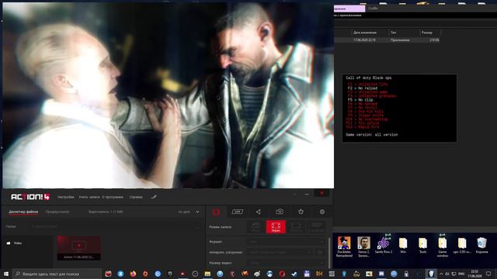Show hidden system tray icons chevron
The height and width of the screenshot is (279, 497).
tap(441, 274)
